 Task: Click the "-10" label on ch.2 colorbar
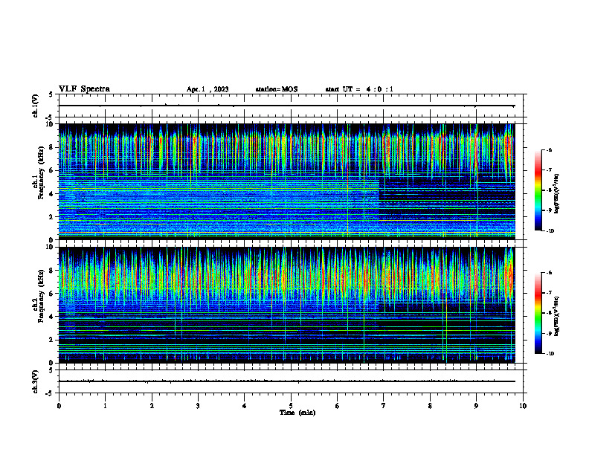550,354
